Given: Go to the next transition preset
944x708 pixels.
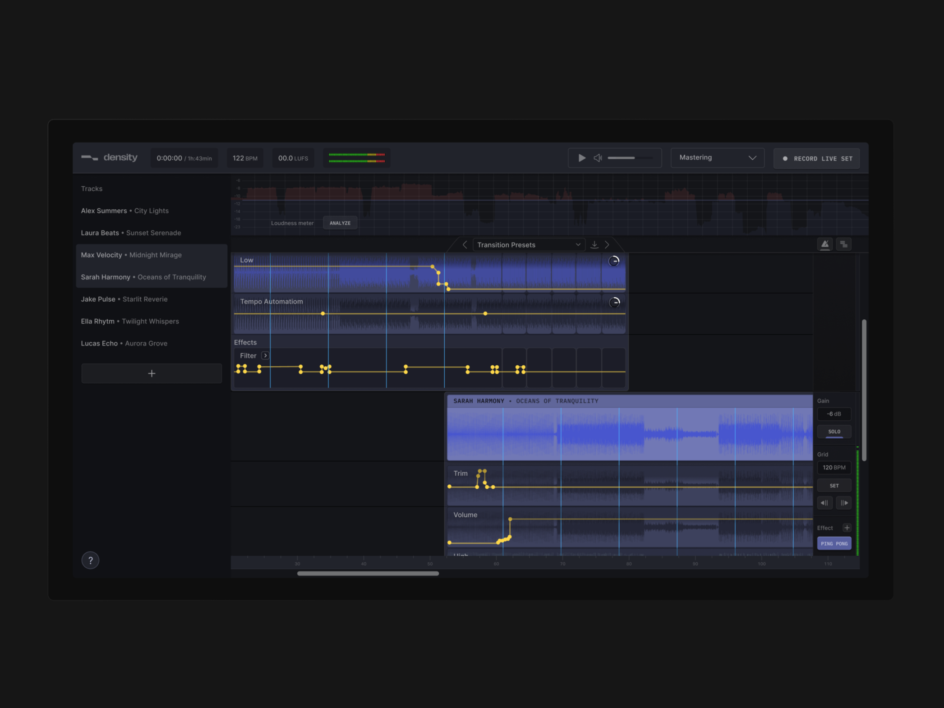Looking at the screenshot, I should pos(607,244).
